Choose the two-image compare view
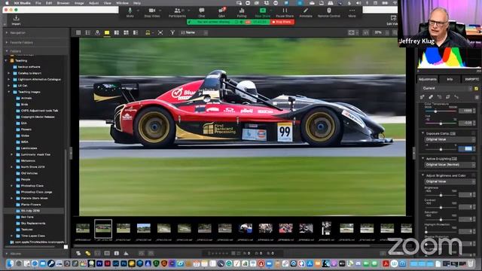Viewport: 482px width, 271px height. (117, 32)
